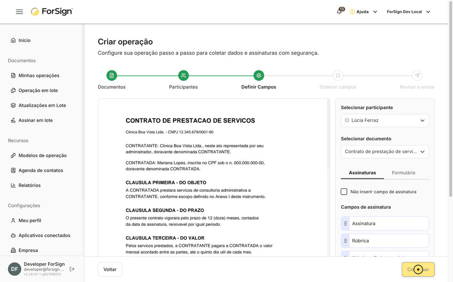
Task: Click Atualizações em Lote layers icon
Action: [13, 105]
